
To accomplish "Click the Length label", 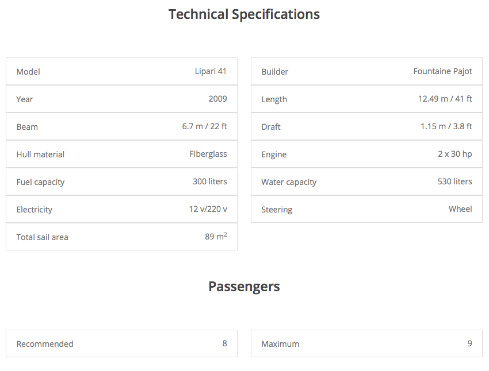I will (274, 99).
